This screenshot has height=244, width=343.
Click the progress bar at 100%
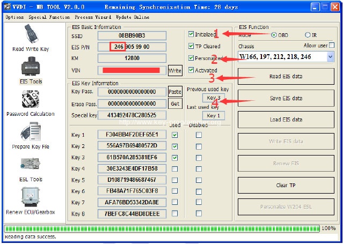click(162, 228)
